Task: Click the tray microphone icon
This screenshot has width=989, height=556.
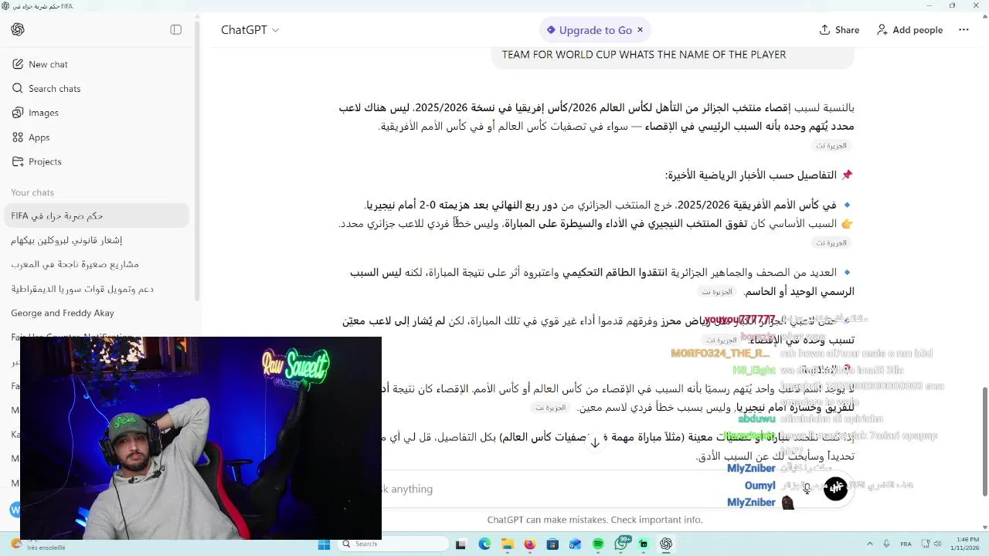Action: (x=886, y=544)
